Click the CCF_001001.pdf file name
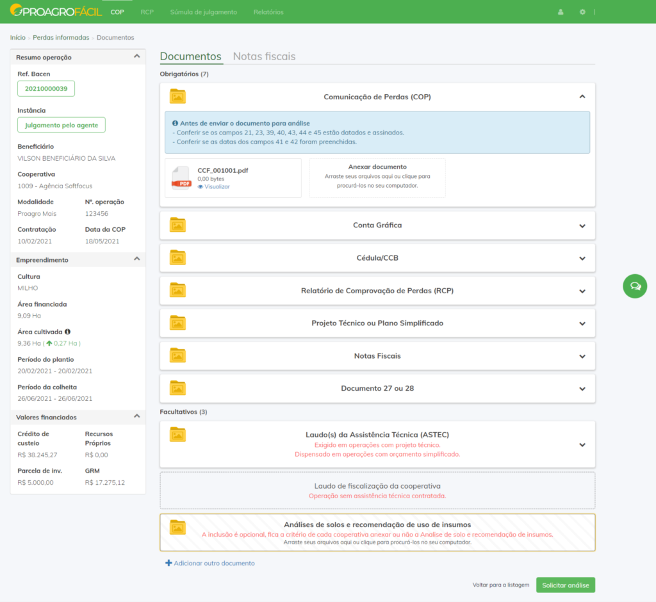 (x=223, y=170)
